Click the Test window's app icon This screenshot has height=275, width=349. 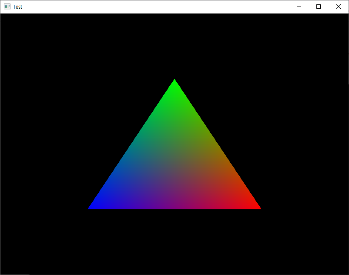(7, 7)
